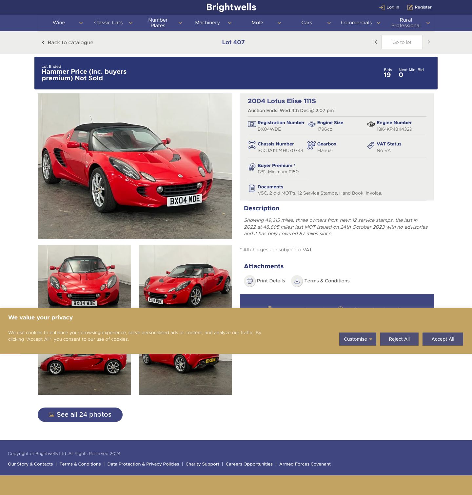
Task: Open the front-view Lotus thumbnail
Action: (84, 276)
